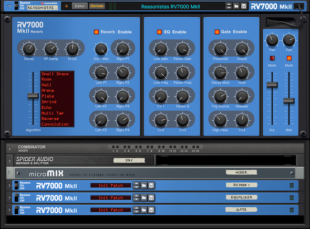Click the Algorithm selection slider handle
Screen dimensions: 310x229
coord(33,96)
